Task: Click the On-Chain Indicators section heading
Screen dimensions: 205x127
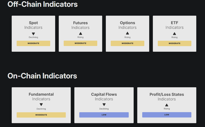Action: [42, 76]
